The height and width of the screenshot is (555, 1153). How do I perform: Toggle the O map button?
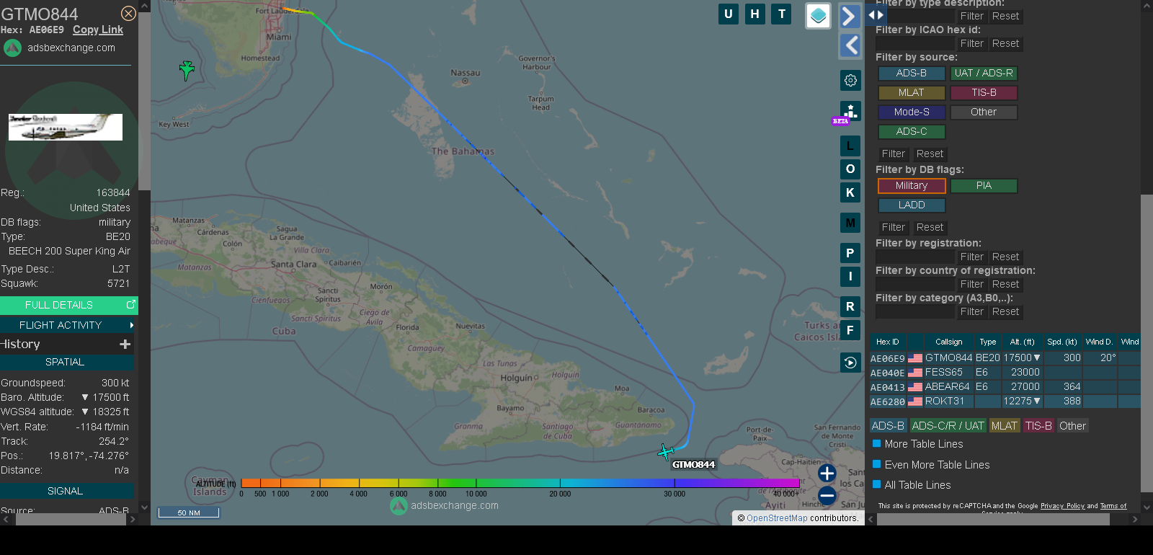pyautogui.click(x=850, y=169)
